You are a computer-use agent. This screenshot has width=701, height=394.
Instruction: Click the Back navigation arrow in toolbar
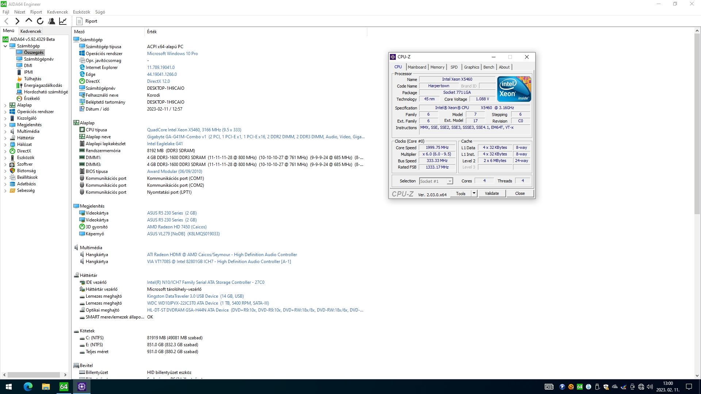6,21
